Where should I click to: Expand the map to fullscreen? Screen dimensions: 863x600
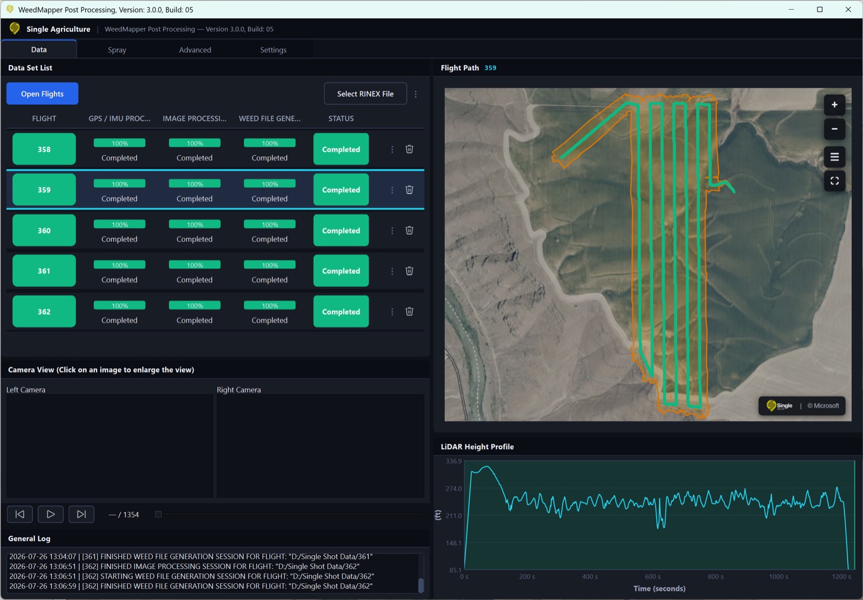coord(834,181)
